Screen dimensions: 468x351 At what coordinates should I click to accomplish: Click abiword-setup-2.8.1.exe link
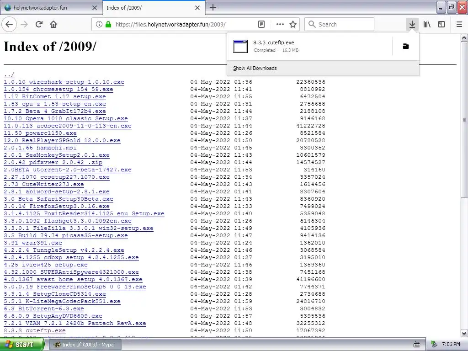56,191
